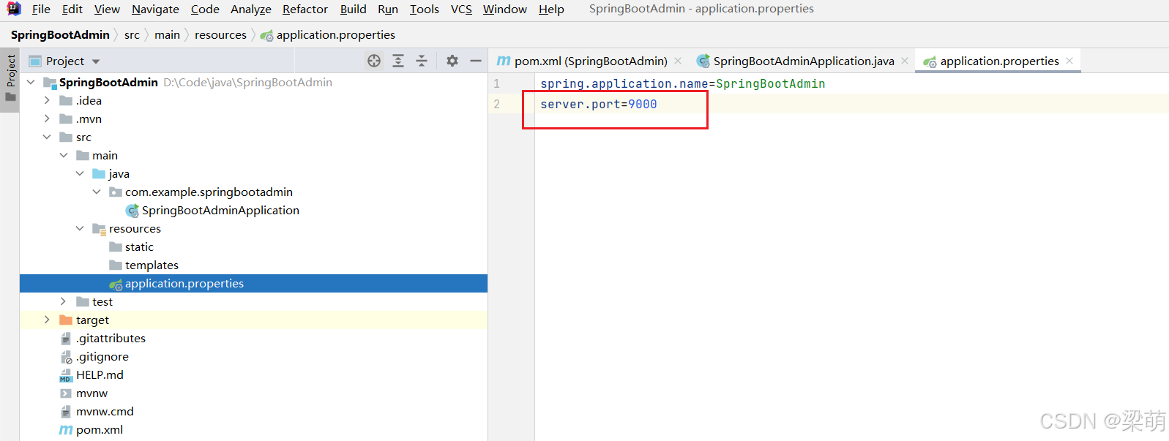Click the orange target folder icon

pyautogui.click(x=66, y=320)
